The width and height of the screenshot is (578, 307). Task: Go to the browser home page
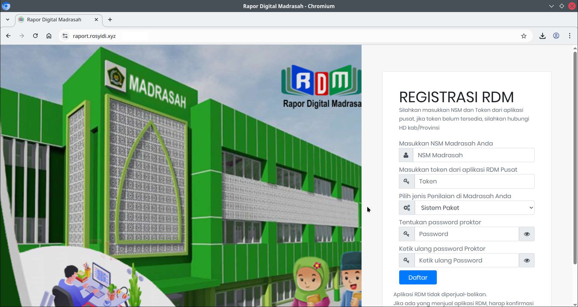click(49, 36)
